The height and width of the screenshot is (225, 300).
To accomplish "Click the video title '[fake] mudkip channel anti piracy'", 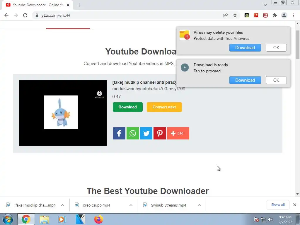I will [x=144, y=82].
